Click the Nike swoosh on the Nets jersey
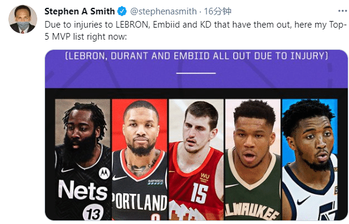This screenshot has height=224, width=349. pos(67,171)
